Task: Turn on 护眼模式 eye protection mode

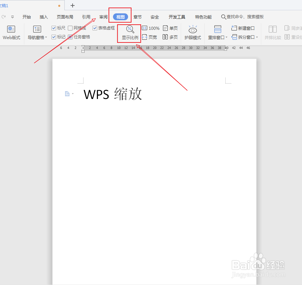Action: [192, 33]
